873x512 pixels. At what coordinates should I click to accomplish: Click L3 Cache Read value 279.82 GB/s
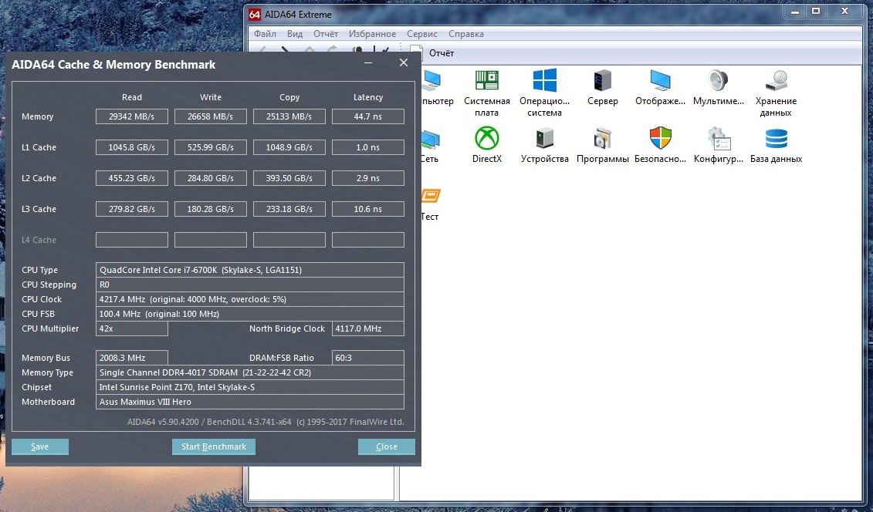click(132, 209)
